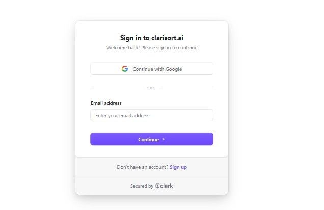
Task: Click the divider line before 'or'
Action: [x=117, y=87]
